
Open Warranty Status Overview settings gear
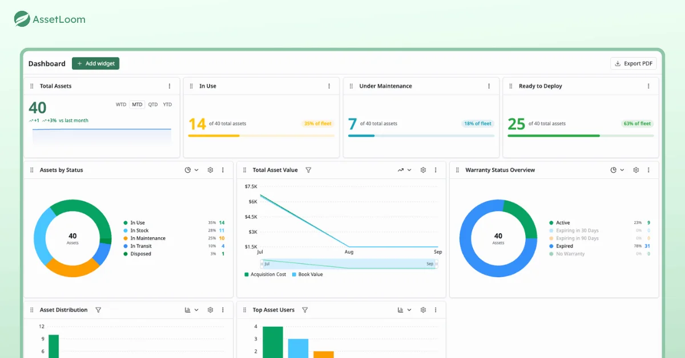pos(636,170)
